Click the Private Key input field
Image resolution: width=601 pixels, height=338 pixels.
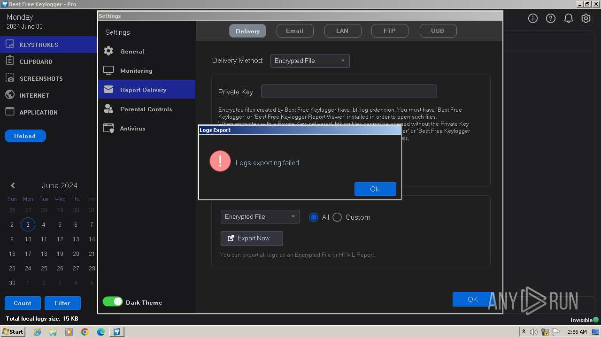tap(349, 91)
